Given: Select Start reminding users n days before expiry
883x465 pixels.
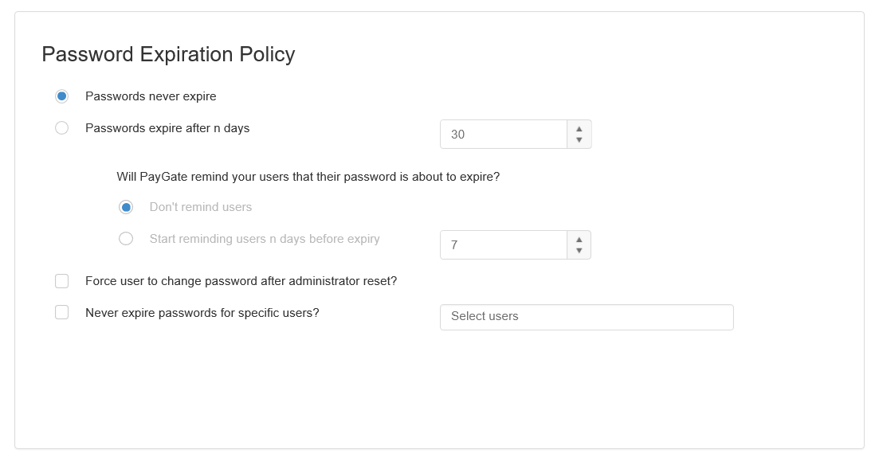Looking at the screenshot, I should (126, 239).
